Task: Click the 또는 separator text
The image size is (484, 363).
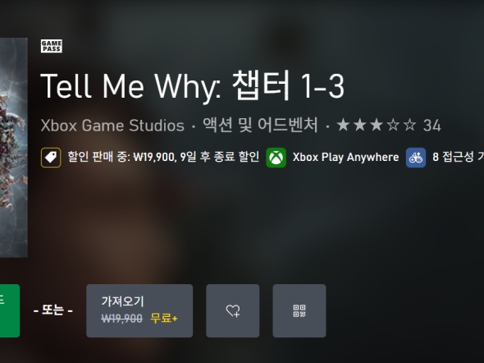Action: click(x=53, y=310)
